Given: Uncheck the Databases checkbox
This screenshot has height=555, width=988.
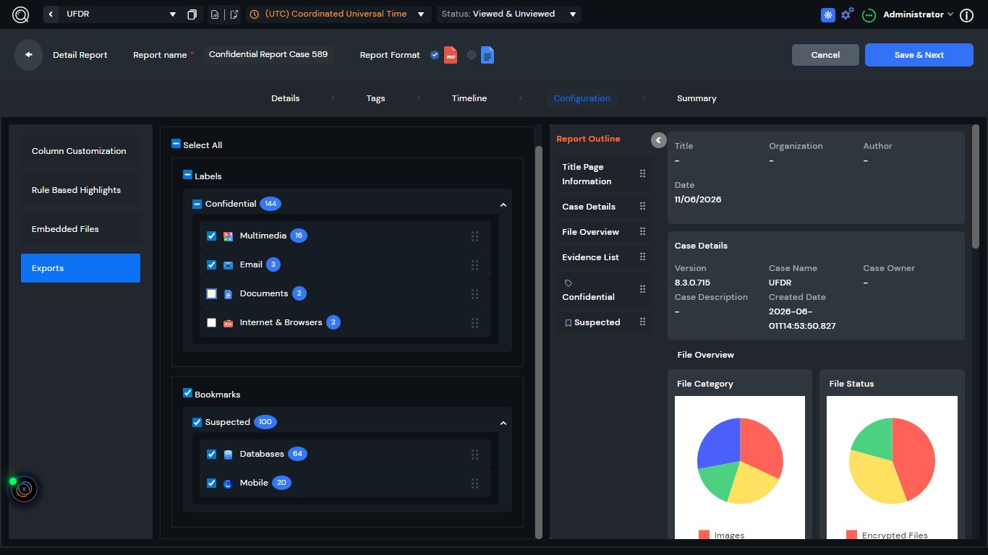Looking at the screenshot, I should click(x=211, y=455).
